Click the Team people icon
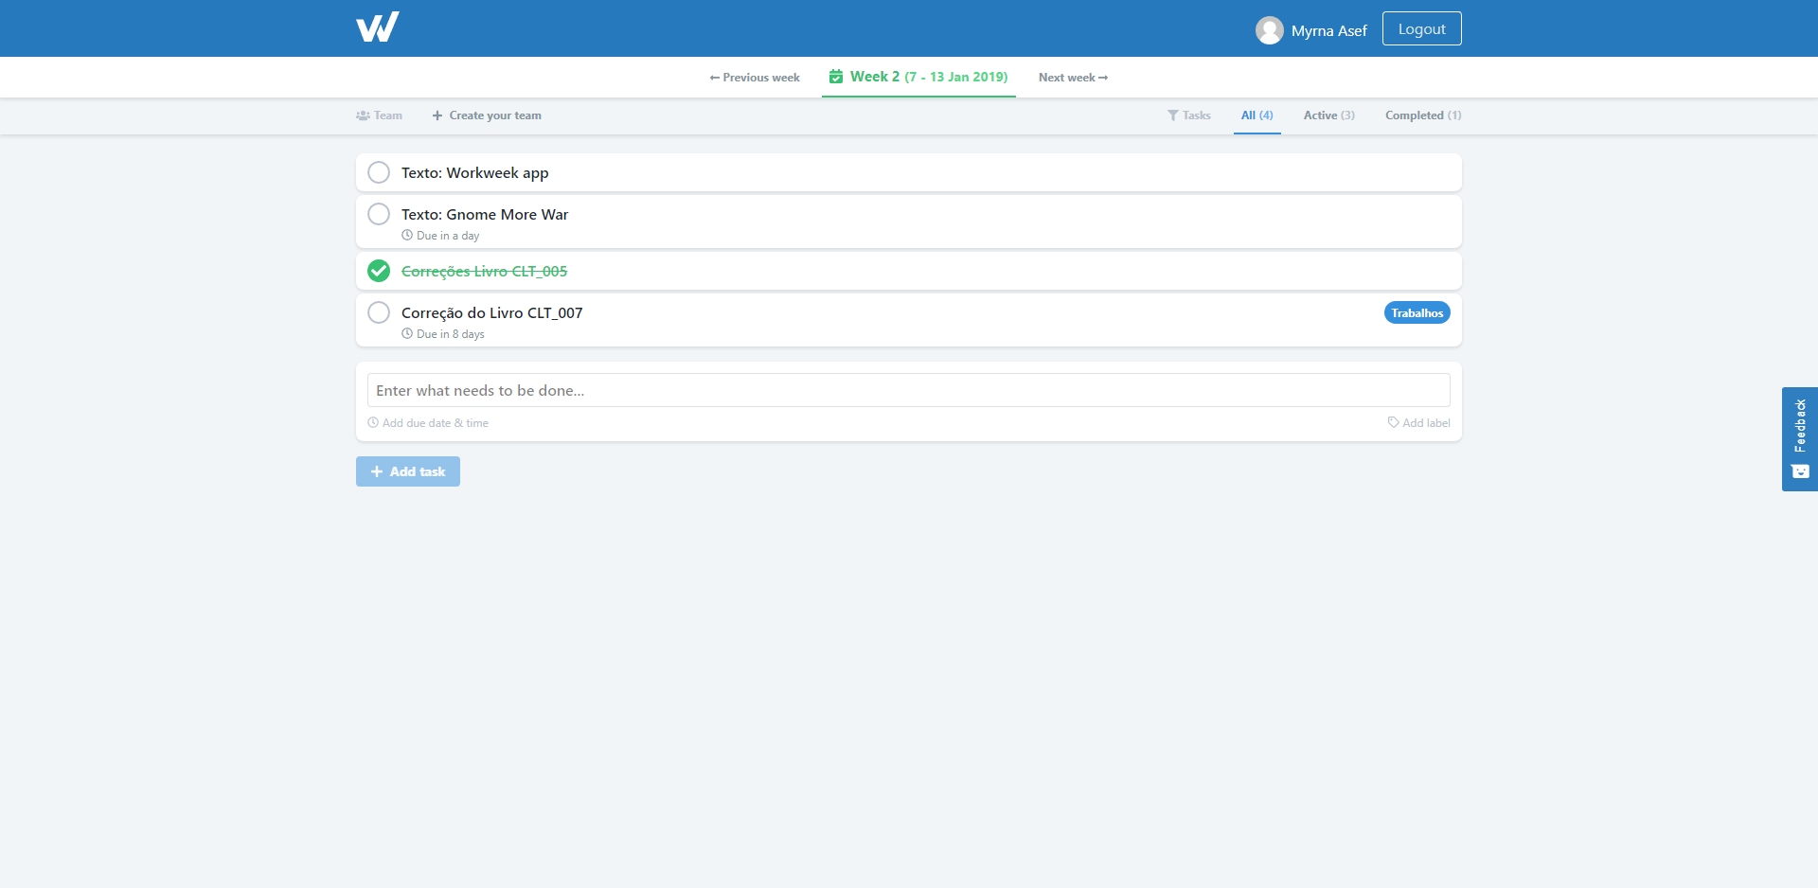This screenshot has height=888, width=1818. [x=363, y=115]
